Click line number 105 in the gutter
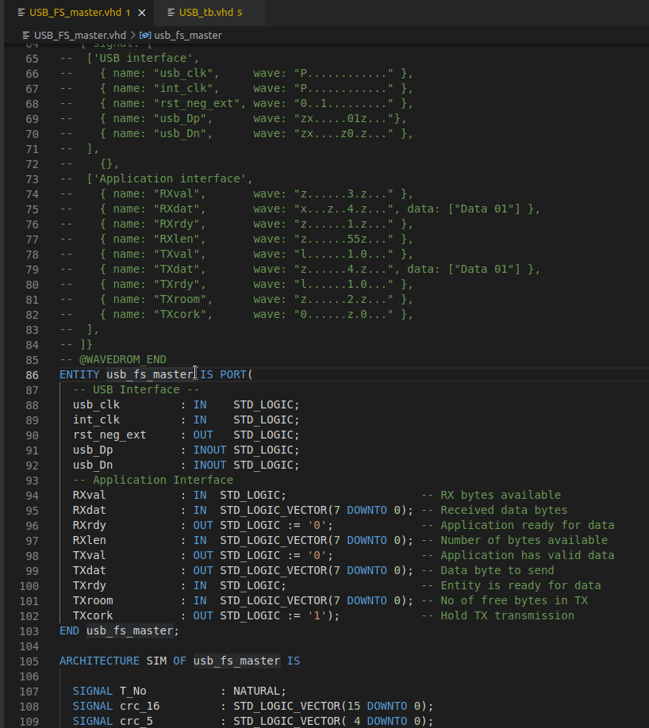649x728 pixels. (29, 661)
